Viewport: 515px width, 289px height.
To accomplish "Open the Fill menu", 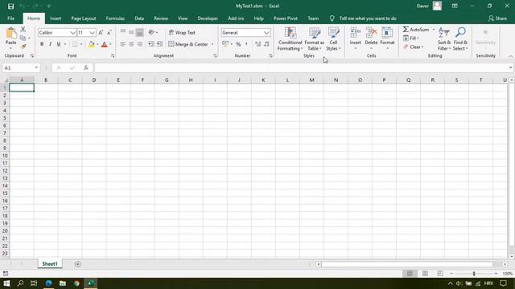I will pyautogui.click(x=410, y=39).
